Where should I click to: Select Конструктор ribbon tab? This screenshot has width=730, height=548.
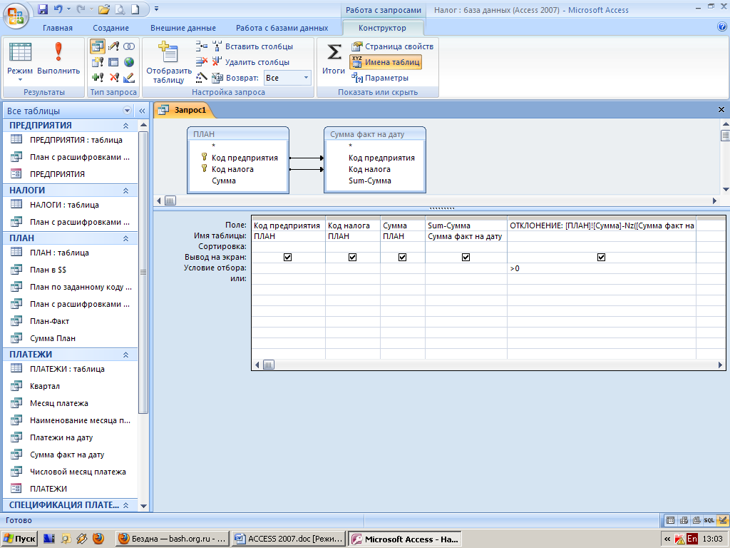[382, 28]
